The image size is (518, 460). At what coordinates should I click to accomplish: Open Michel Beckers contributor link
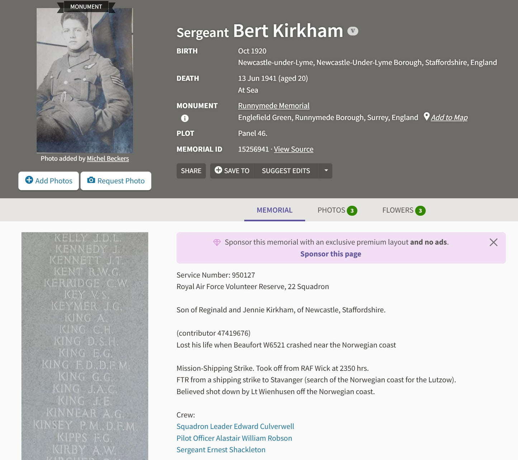tap(108, 158)
